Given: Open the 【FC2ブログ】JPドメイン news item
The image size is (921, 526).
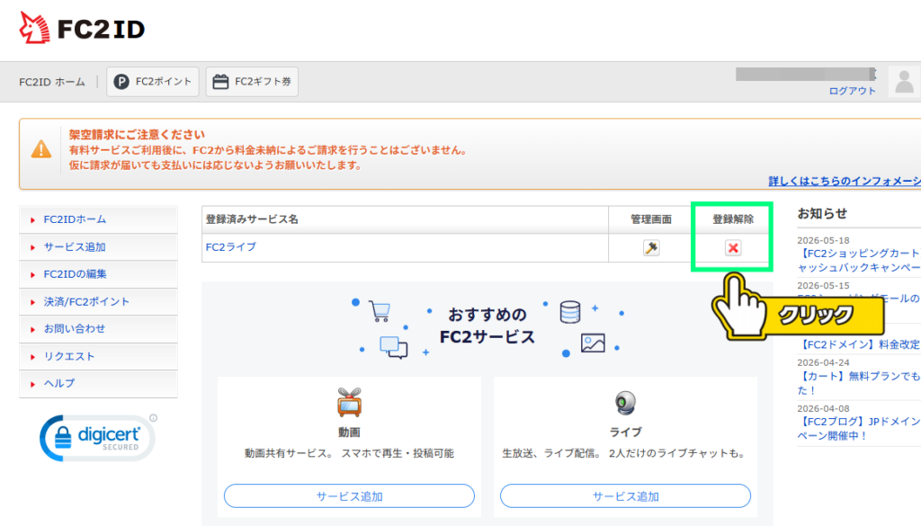Looking at the screenshot, I should (859, 429).
